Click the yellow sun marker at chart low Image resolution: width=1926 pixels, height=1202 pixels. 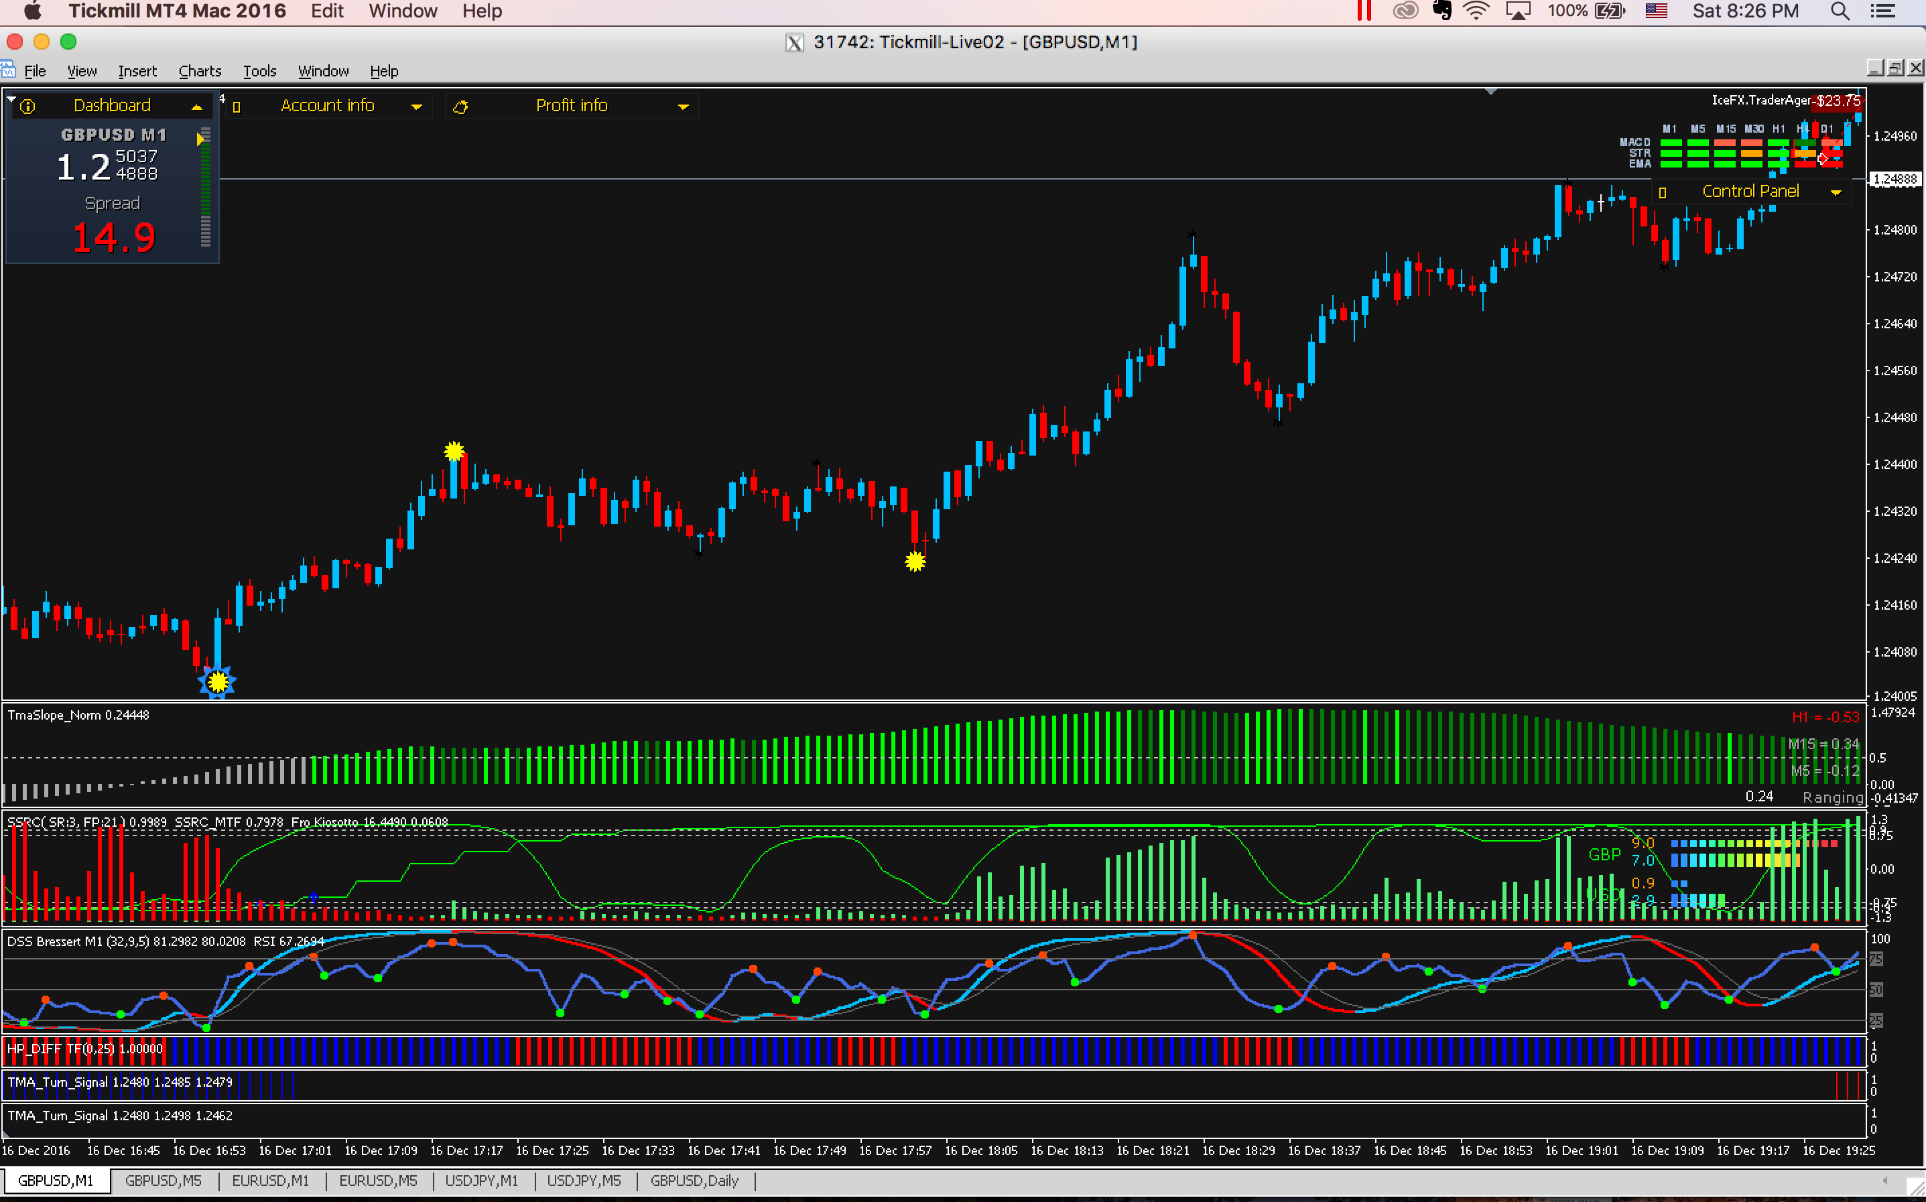point(217,681)
